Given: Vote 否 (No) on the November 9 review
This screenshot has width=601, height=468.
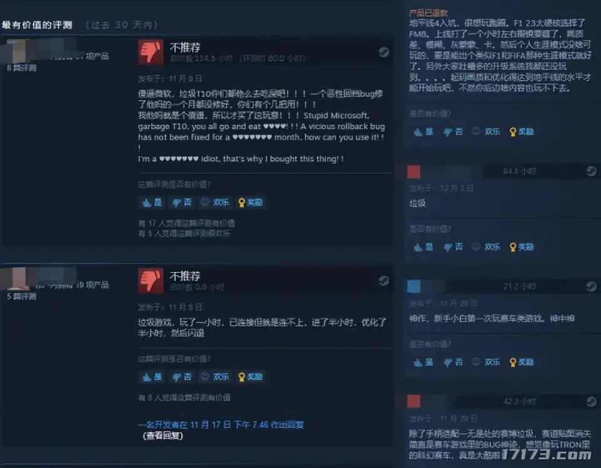Looking at the screenshot, I should (x=182, y=202).
